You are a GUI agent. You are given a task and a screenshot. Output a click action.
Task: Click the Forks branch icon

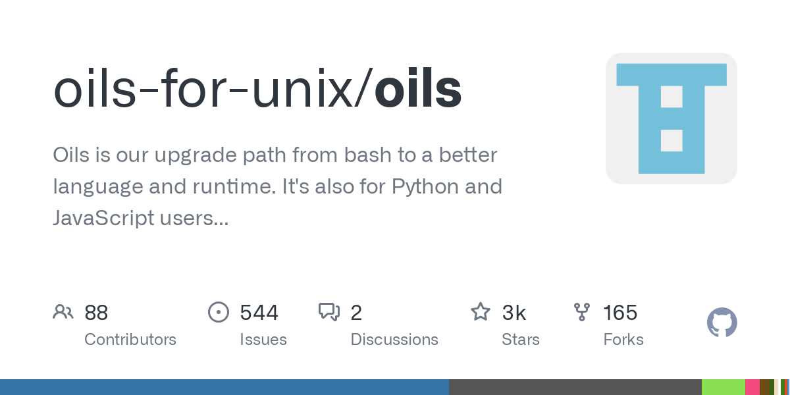pyautogui.click(x=582, y=312)
